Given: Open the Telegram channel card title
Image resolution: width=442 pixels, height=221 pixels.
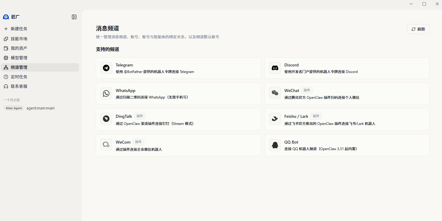Looking at the screenshot, I should [124, 65].
